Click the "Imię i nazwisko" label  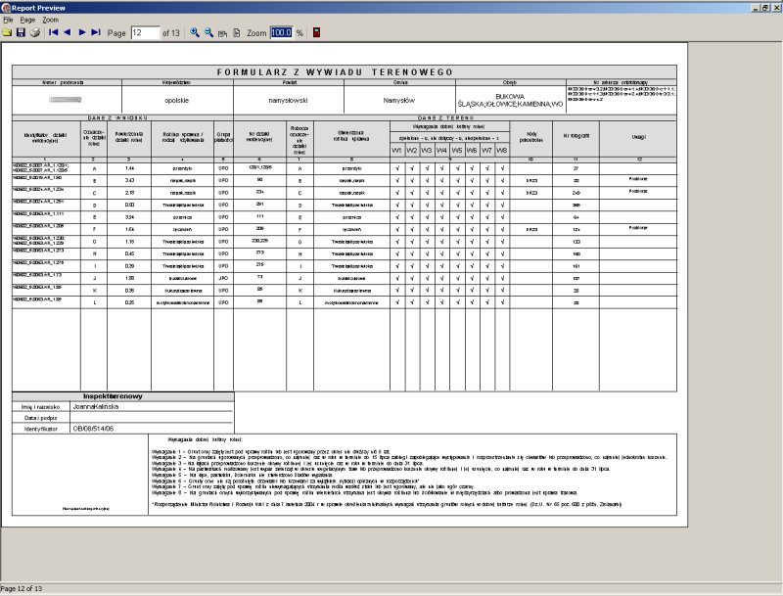click(x=40, y=407)
